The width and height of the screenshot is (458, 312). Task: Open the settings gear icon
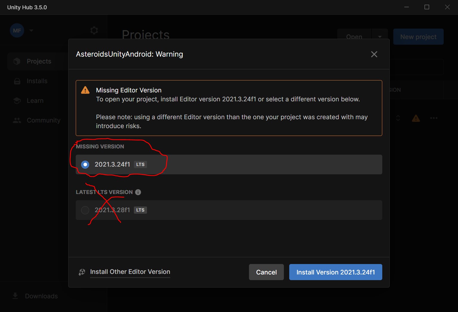(x=94, y=30)
